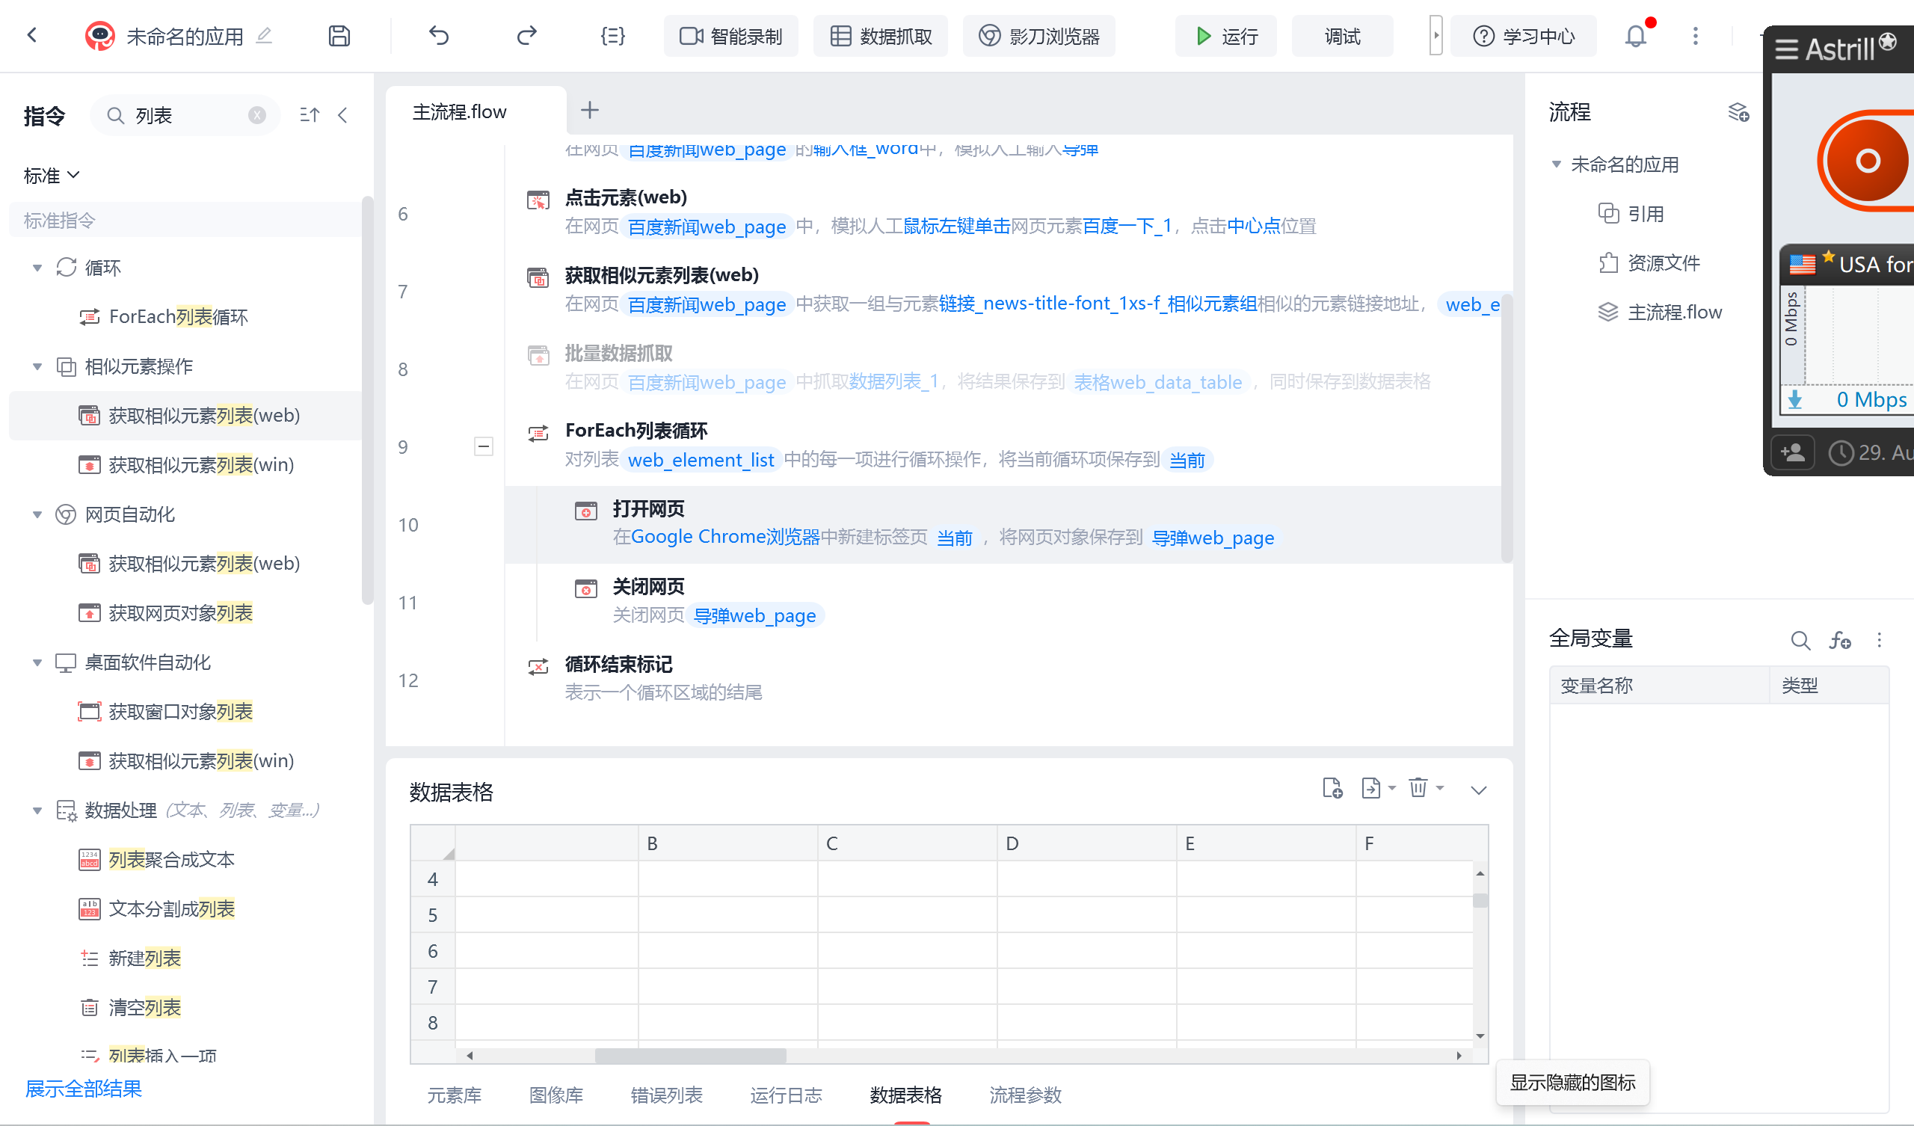
Task: Click the redo arrow icon
Action: click(x=526, y=36)
